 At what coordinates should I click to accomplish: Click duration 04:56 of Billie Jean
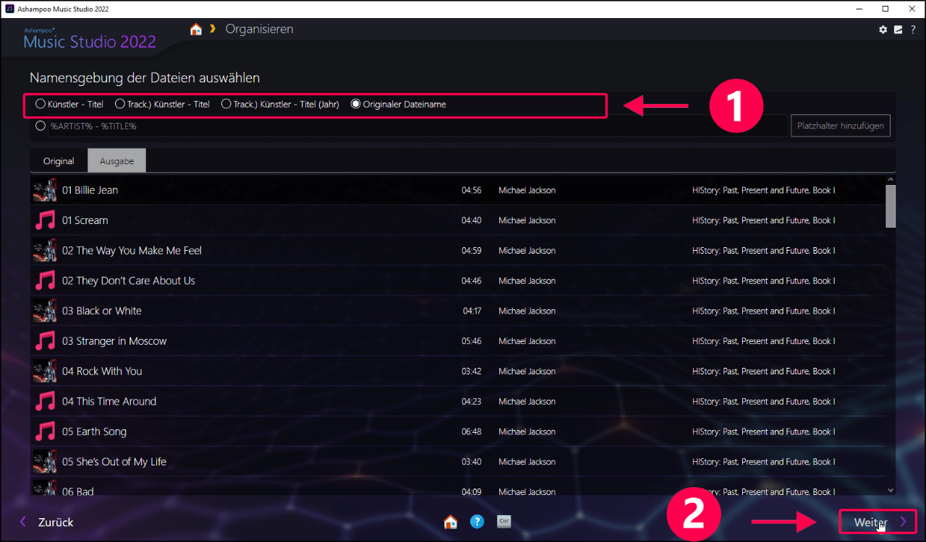[x=472, y=190]
